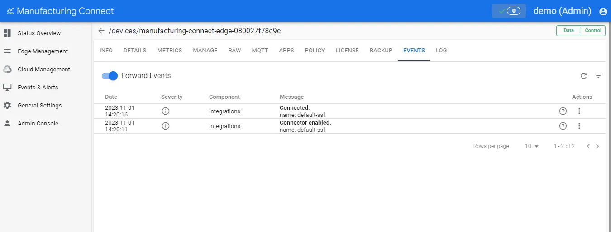
Task: Open three-dot menu for Connected event
Action: (x=579, y=111)
